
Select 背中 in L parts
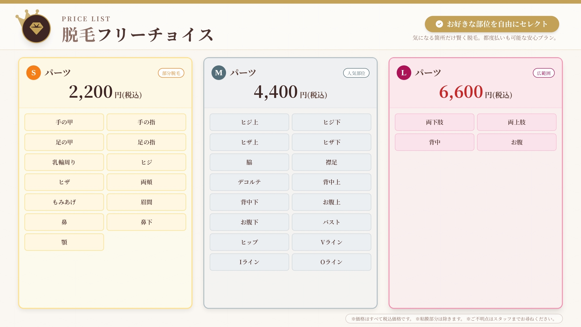(x=434, y=142)
